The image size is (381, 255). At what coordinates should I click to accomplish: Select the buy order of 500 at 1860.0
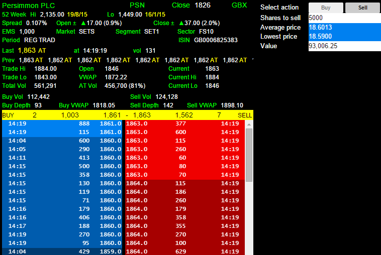pos(62,166)
